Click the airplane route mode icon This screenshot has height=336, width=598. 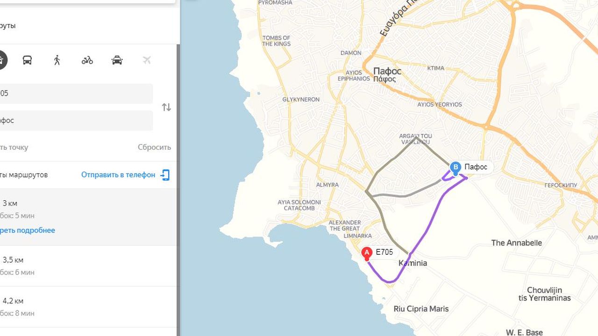[x=147, y=60]
